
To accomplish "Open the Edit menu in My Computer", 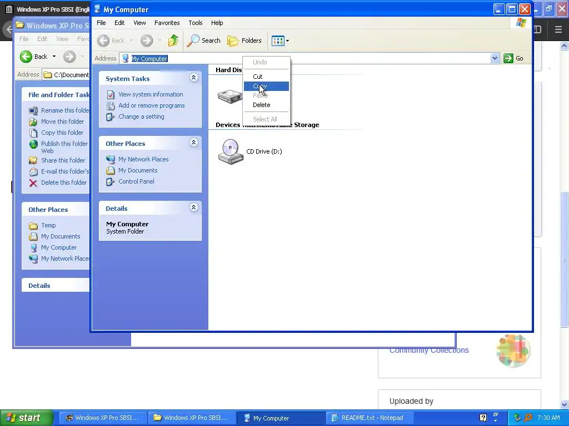I will tap(119, 23).
